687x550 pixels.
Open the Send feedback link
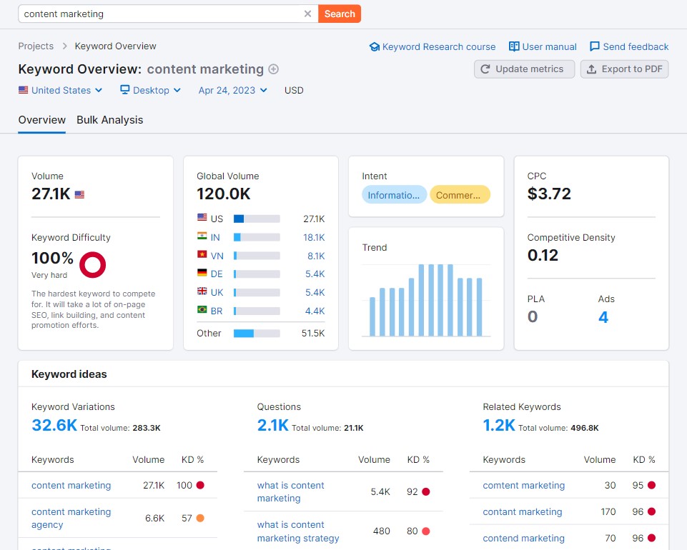[636, 47]
